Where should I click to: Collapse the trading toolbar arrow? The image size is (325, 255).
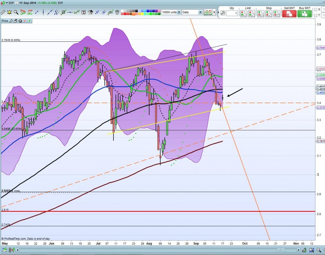(x=218, y=12)
